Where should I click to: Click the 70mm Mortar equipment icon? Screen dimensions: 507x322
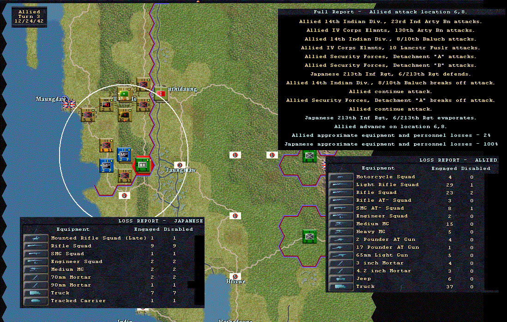[36, 277]
